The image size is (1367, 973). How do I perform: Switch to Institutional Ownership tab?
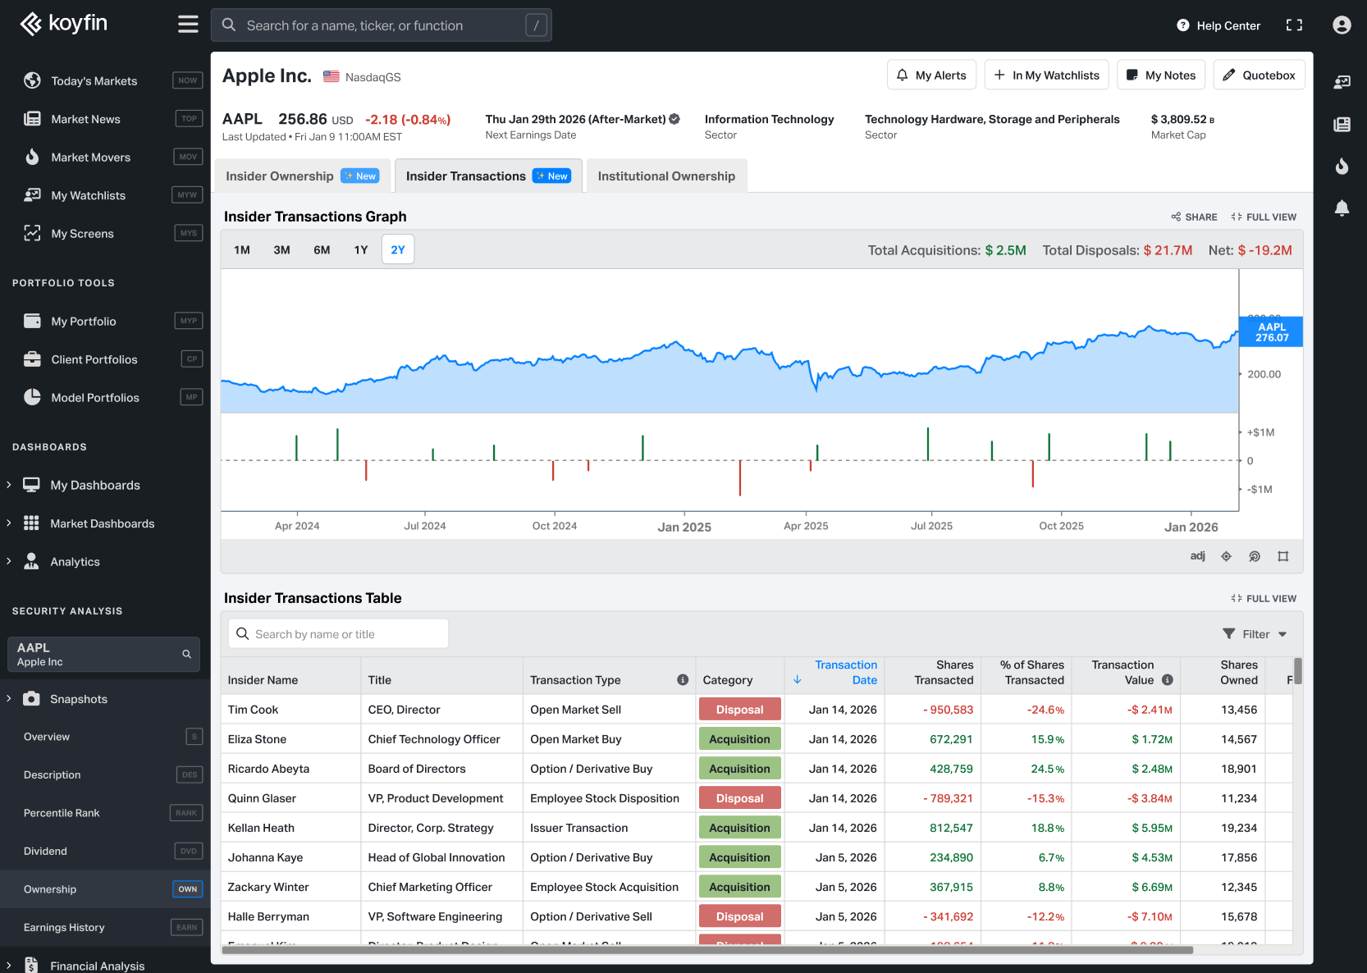(x=665, y=176)
